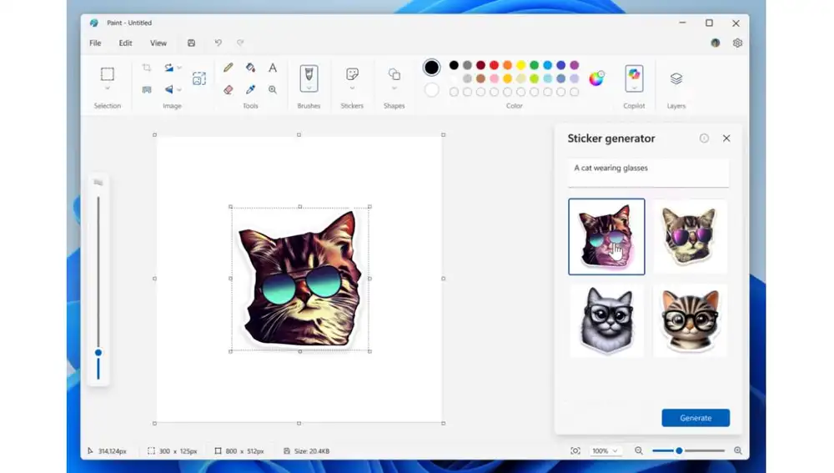Screen dimensions: 834x473
Task: Maximize the Paint window
Action: (709, 23)
